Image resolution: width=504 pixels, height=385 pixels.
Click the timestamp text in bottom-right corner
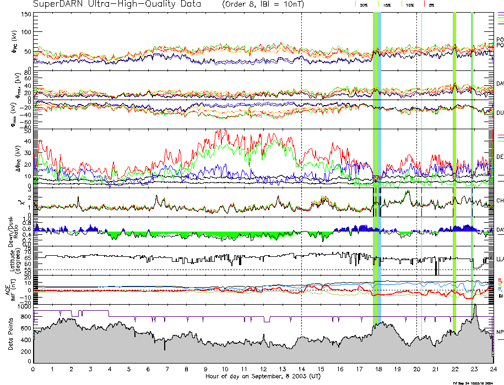click(477, 382)
